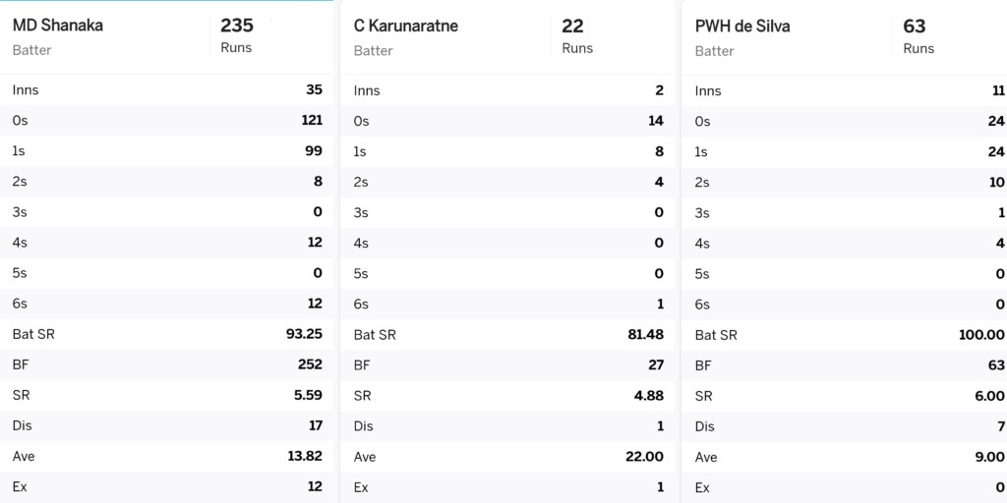This screenshot has height=503, width=1007.
Task: Click Shanaka's average 13.82
Action: pyautogui.click(x=305, y=456)
